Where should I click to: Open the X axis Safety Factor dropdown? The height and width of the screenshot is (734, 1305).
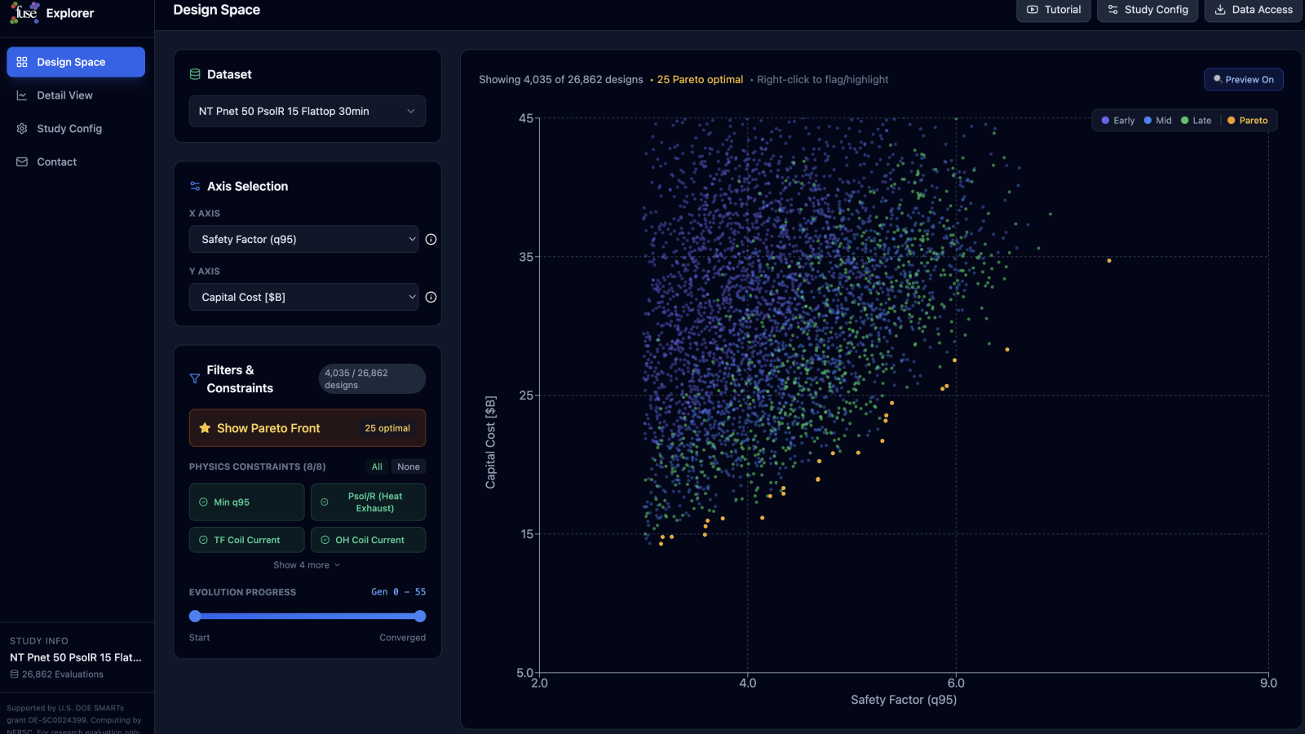[303, 240]
